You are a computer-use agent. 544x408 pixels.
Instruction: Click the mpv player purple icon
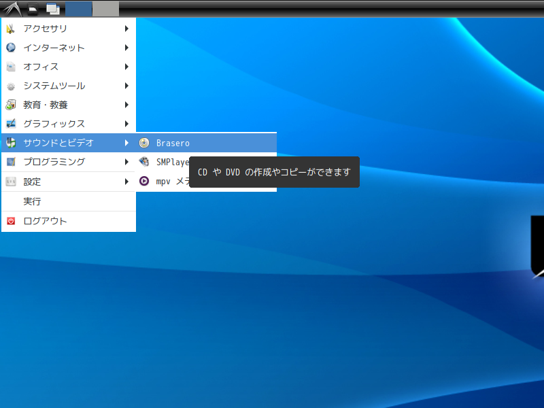[x=144, y=181]
